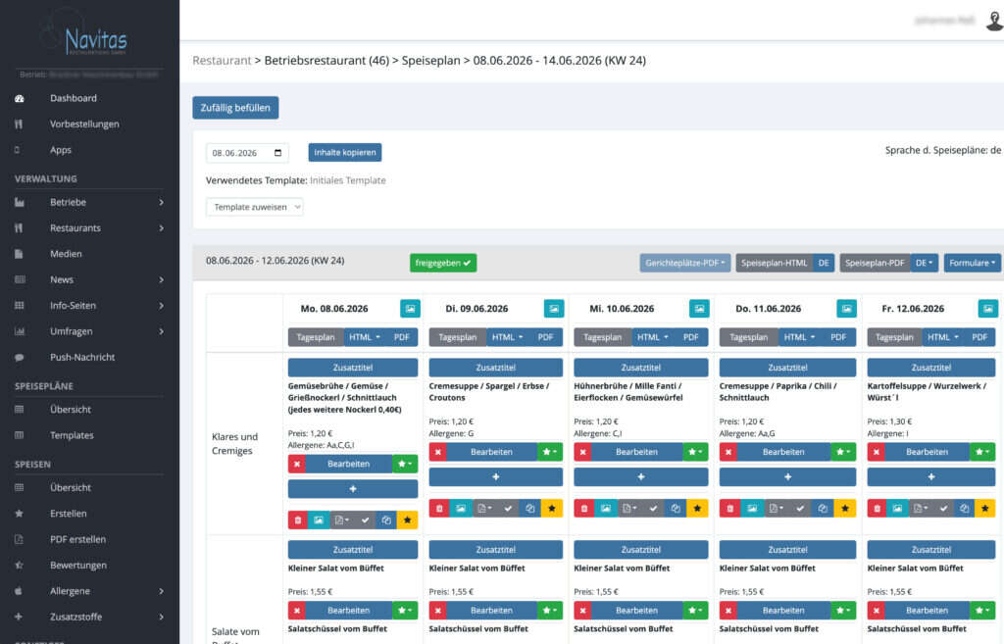Open the user profile icon
This screenshot has width=1004, height=644.
[x=994, y=21]
